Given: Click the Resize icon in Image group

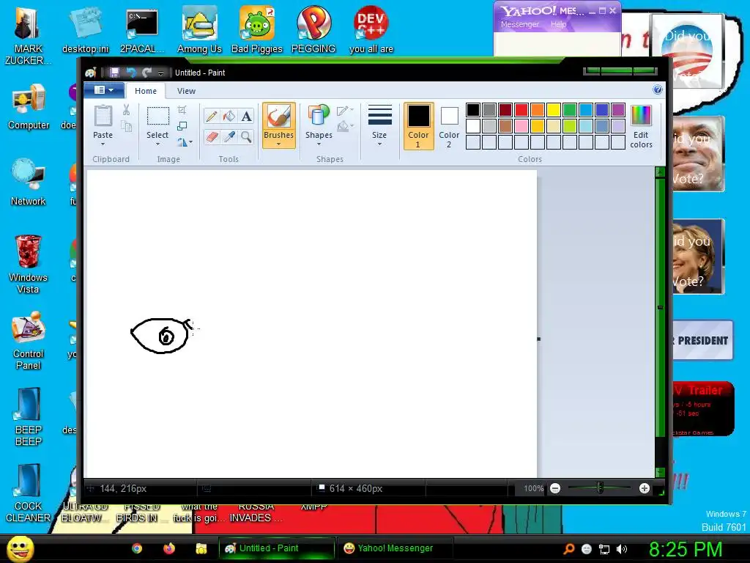Looking at the screenshot, I should point(182,126).
